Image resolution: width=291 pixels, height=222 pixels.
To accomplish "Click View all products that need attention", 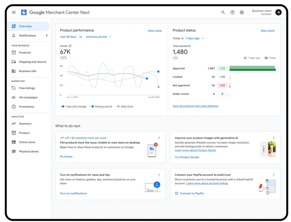I will (x=196, y=106).
